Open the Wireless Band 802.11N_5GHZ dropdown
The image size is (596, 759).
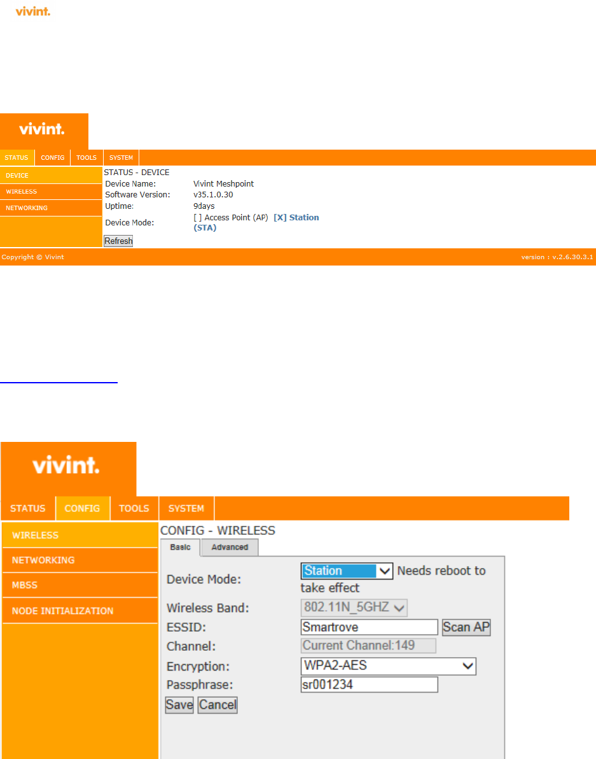pos(354,607)
